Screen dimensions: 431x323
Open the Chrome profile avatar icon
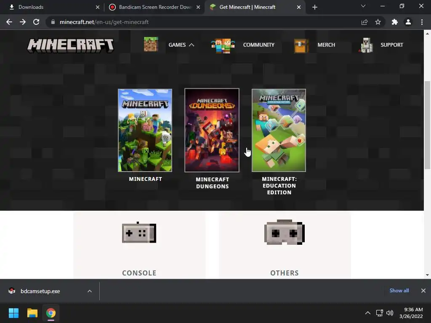408,22
